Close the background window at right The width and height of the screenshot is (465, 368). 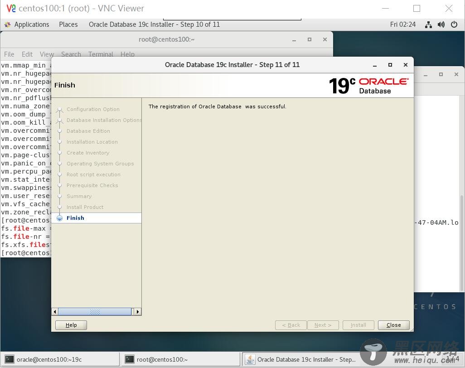pyautogui.click(x=456, y=74)
